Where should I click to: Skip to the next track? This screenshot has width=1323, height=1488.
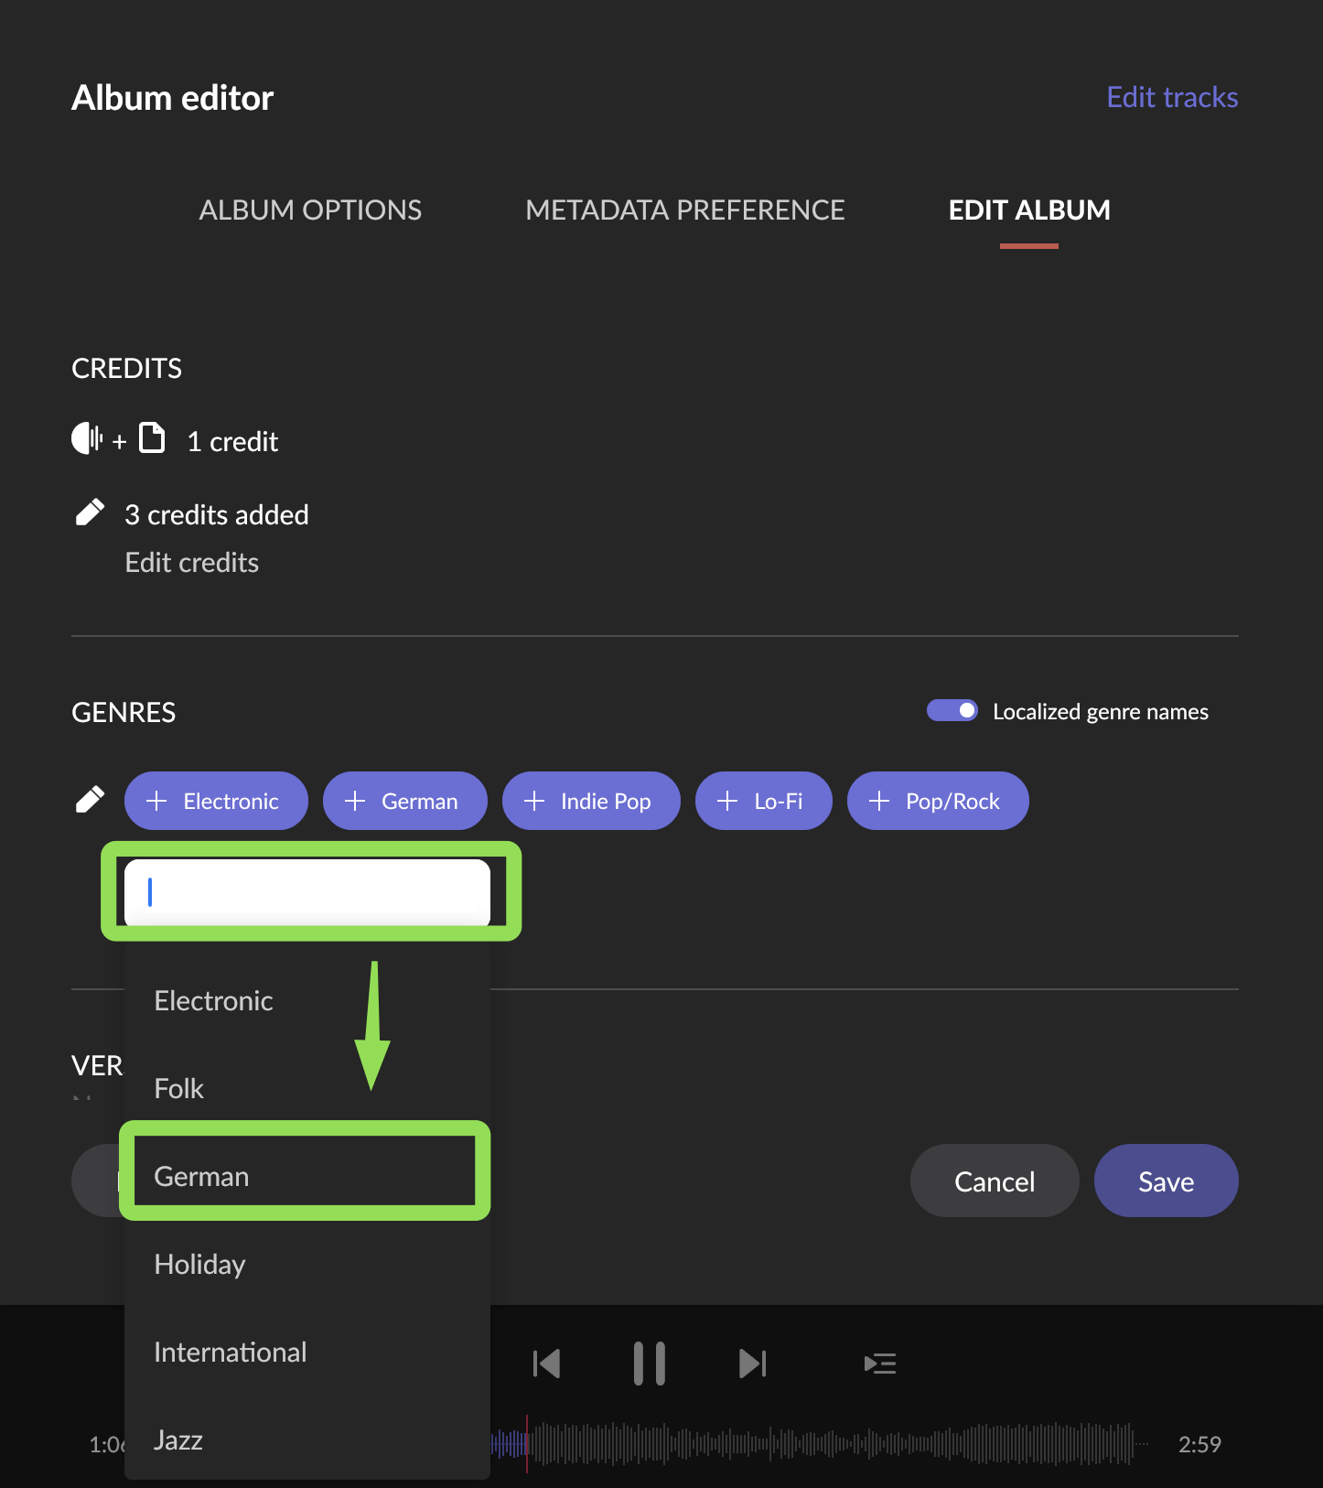click(x=753, y=1364)
